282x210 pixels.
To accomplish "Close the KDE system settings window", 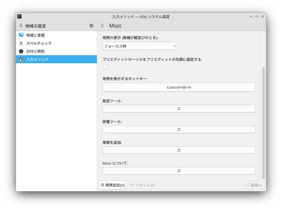I will [263, 16].
